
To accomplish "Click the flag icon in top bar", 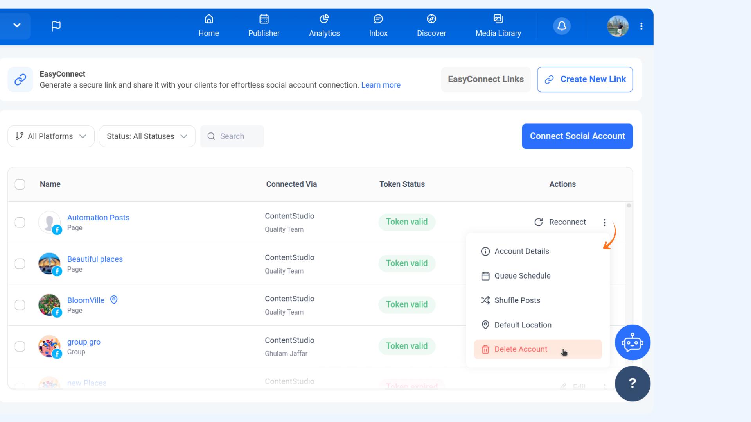I will [56, 26].
